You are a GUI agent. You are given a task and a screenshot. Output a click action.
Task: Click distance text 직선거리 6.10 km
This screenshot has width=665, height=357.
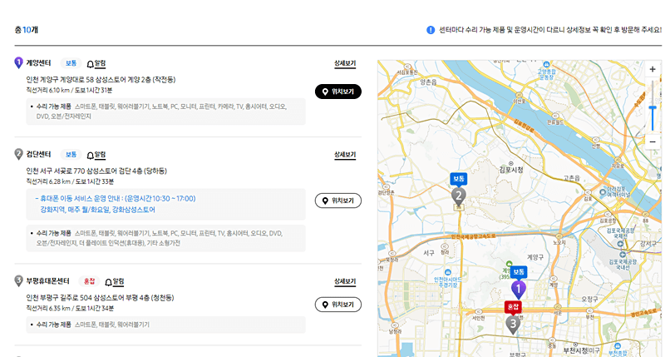pyautogui.click(x=48, y=90)
